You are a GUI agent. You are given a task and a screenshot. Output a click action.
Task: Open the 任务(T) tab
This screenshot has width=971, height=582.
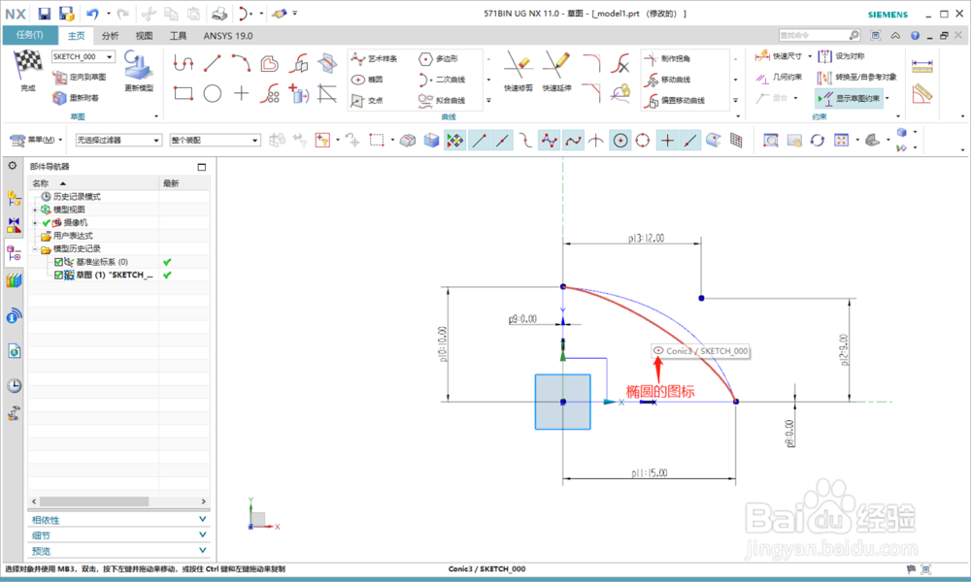click(x=30, y=35)
